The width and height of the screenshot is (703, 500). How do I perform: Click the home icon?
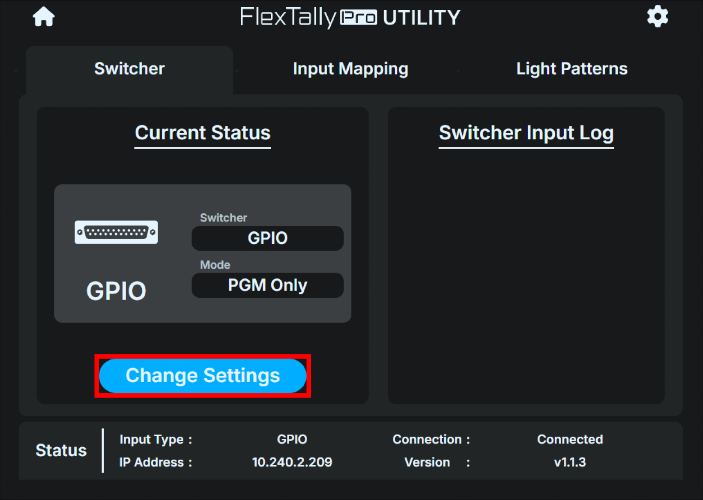tap(43, 17)
